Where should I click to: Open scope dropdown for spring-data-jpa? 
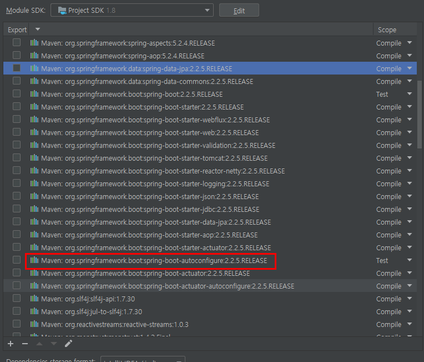pyautogui.click(x=410, y=68)
